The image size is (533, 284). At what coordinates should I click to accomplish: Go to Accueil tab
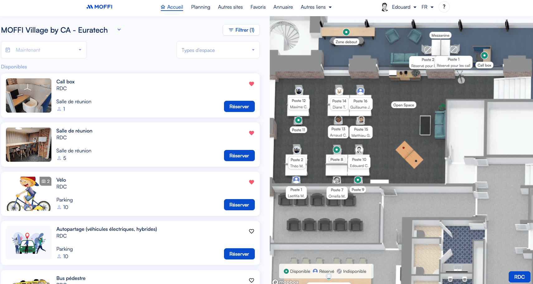[172, 7]
